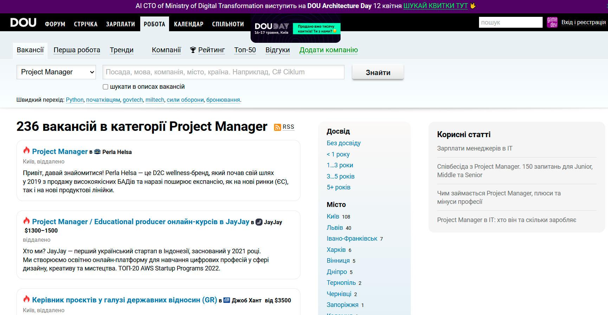Open the govtech quick link

pyautogui.click(x=133, y=100)
